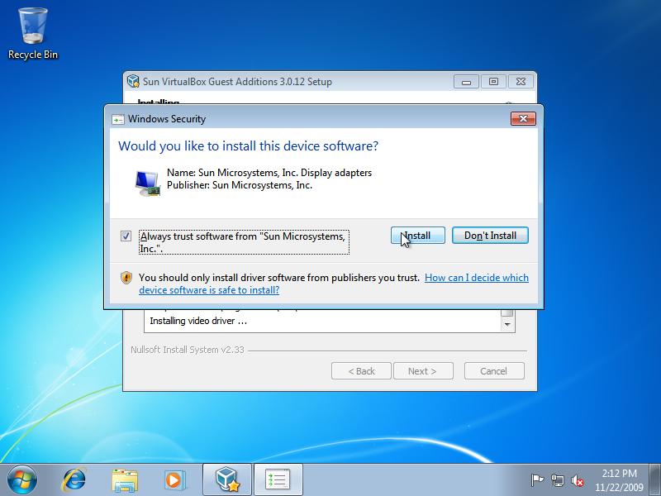This screenshot has width=661, height=496.
Task: Close the Windows Security dialog
Action: (523, 119)
